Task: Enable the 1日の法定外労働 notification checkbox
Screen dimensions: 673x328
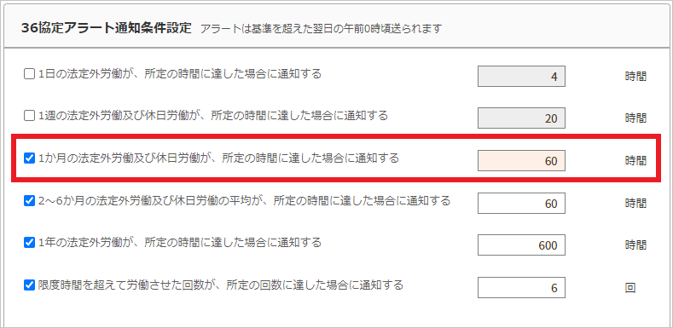Action: tap(29, 75)
